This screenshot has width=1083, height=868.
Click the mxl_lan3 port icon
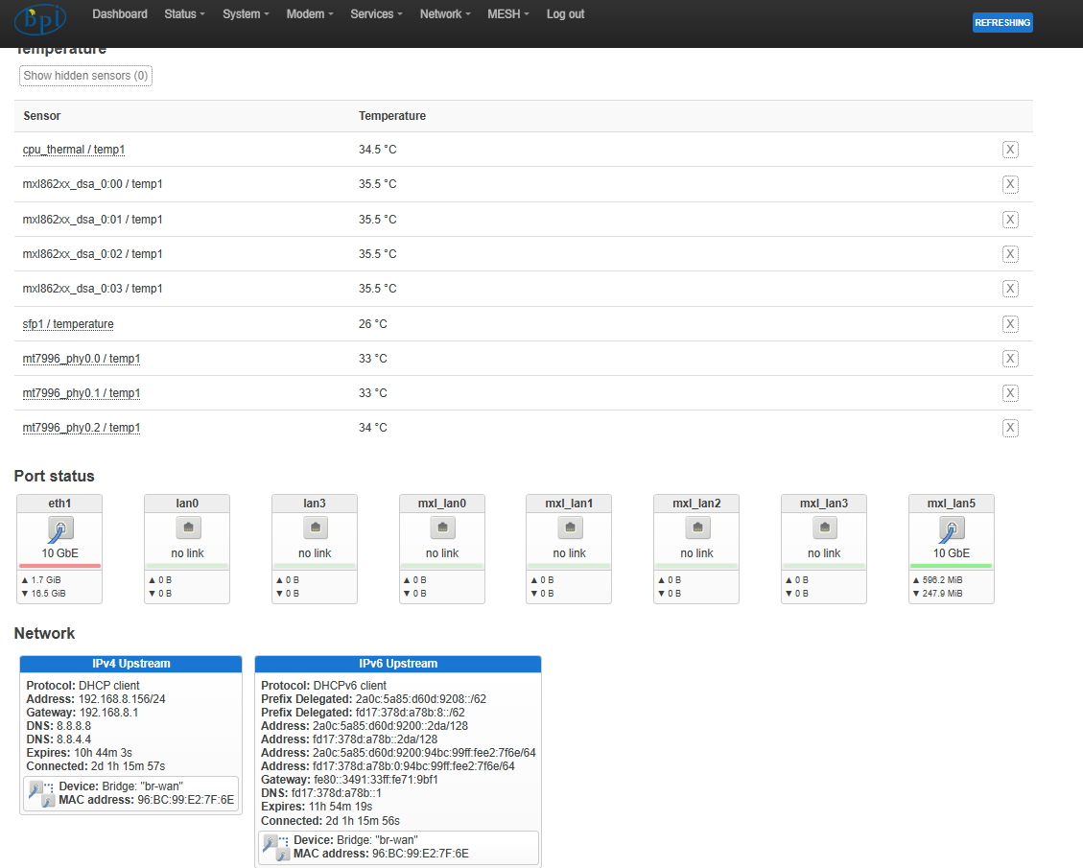point(824,528)
